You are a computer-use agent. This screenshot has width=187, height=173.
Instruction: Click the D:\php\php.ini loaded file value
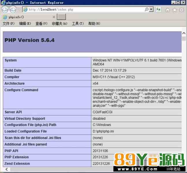point(103,131)
